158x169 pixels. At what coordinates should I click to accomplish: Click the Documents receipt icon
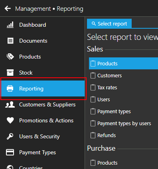click(x=10, y=41)
